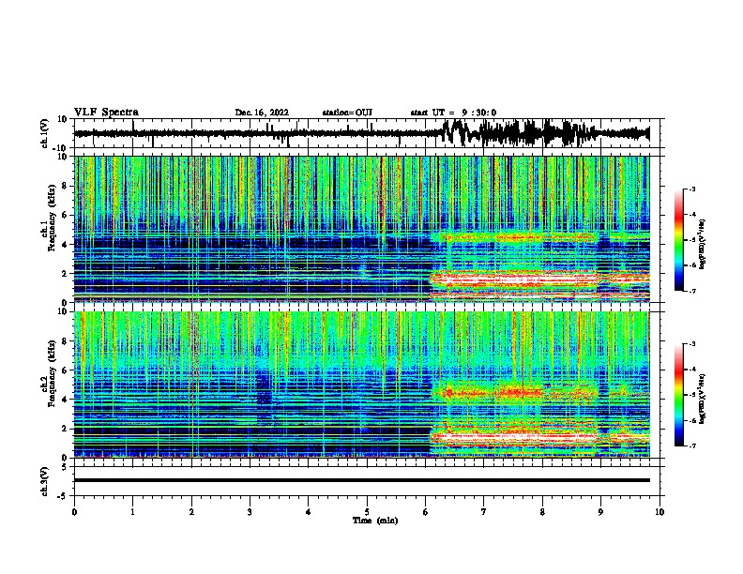Click time axis tick label "8"
The height and width of the screenshot is (574, 743).
[542, 512]
